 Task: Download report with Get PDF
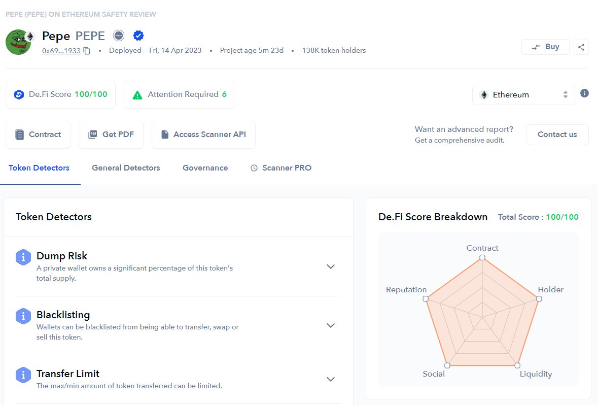pos(111,134)
